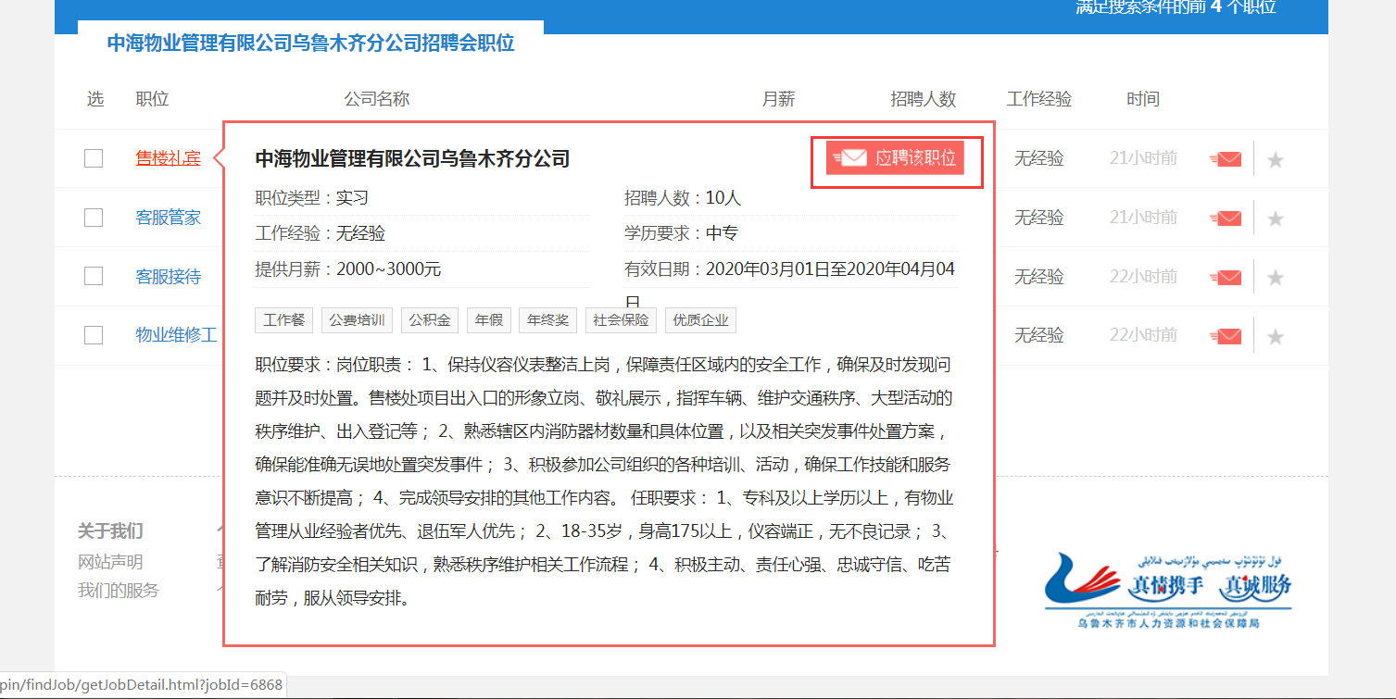Tick the checkbox for 售楼礼宾

94,158
